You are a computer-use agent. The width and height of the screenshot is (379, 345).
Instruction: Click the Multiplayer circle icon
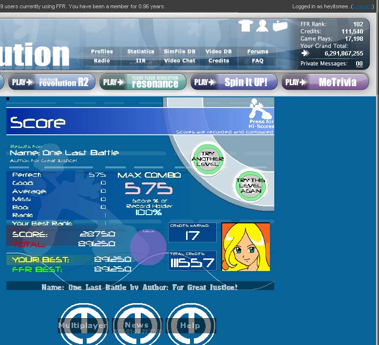coord(83,324)
